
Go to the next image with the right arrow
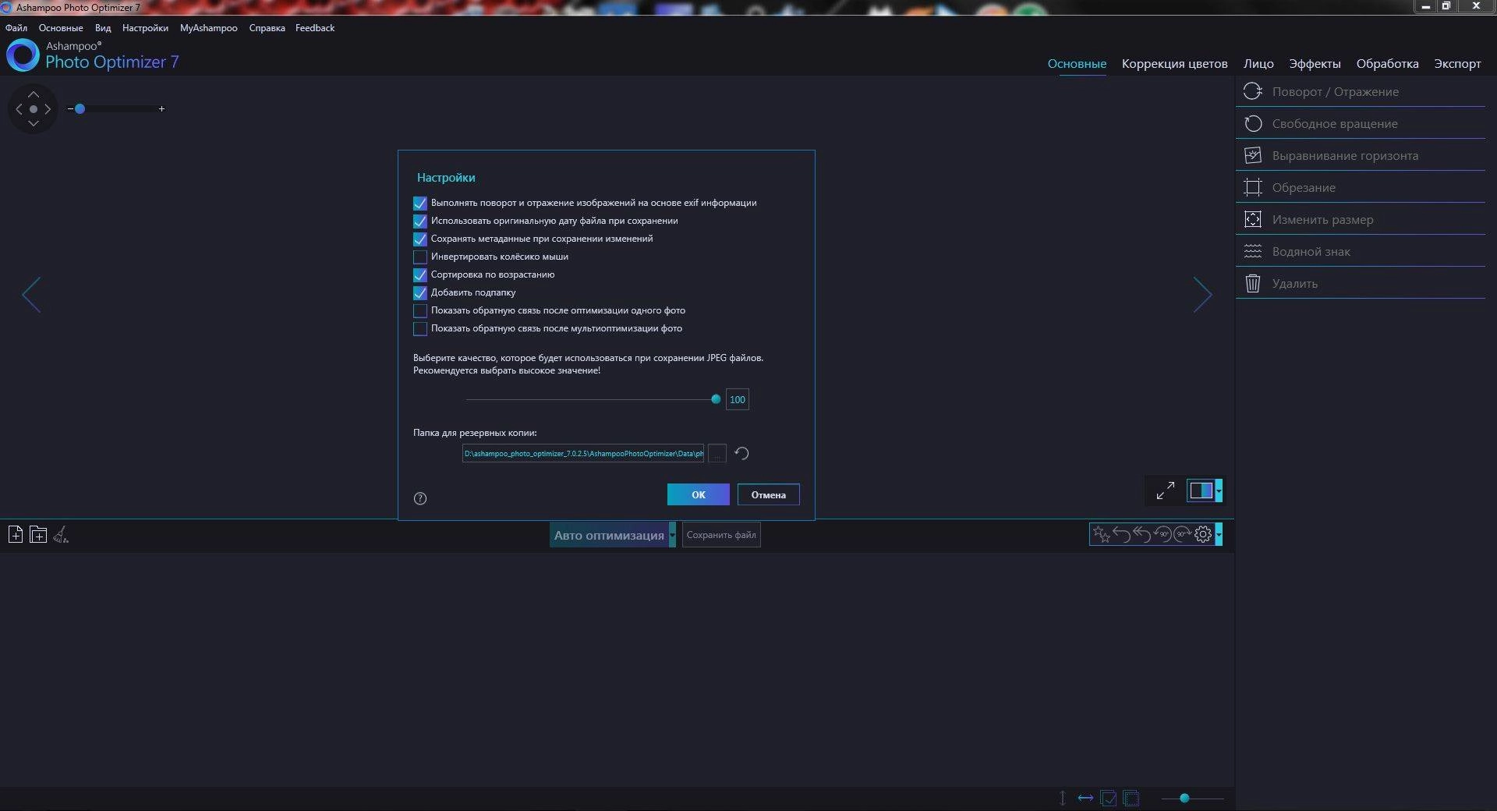[1202, 295]
